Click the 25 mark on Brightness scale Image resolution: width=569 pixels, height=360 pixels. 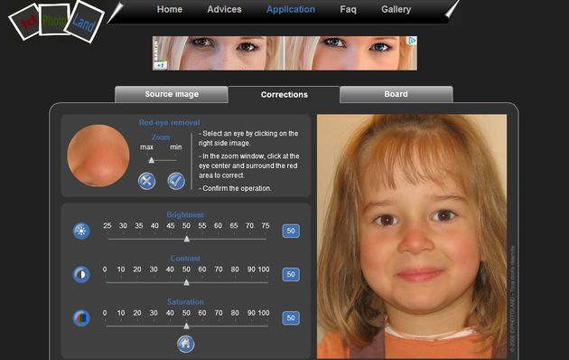click(x=107, y=225)
